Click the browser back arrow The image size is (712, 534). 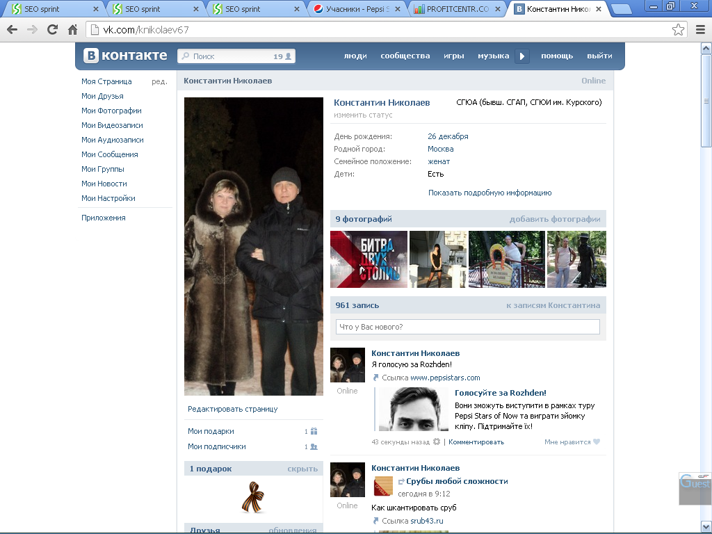[13, 30]
